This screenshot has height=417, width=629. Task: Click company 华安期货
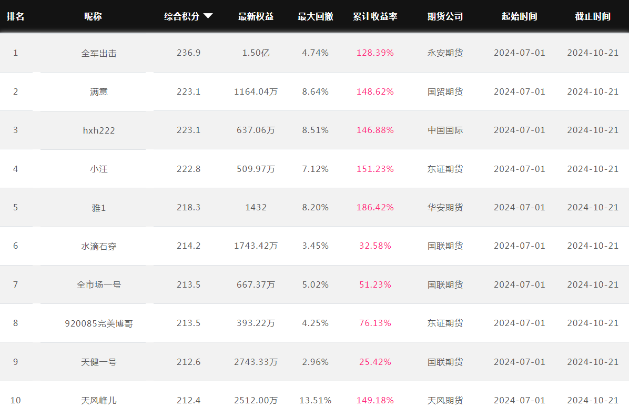point(445,207)
